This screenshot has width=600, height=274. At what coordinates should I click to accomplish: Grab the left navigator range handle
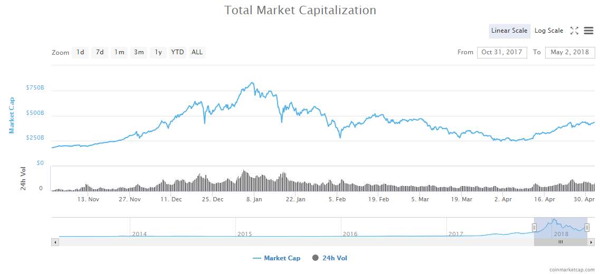pyautogui.click(x=534, y=228)
